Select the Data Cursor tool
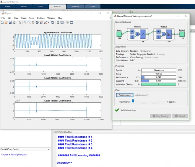 pyautogui.click(x=41, y=23)
